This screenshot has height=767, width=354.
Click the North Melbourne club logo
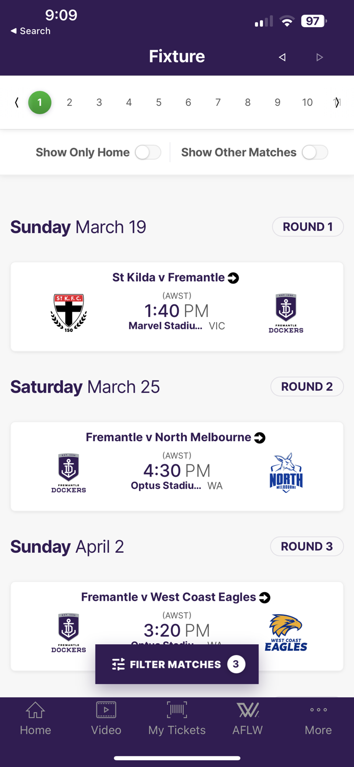[x=286, y=470]
